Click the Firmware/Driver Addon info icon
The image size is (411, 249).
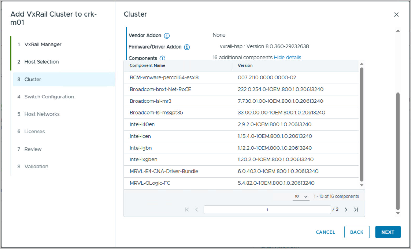pyautogui.click(x=187, y=47)
